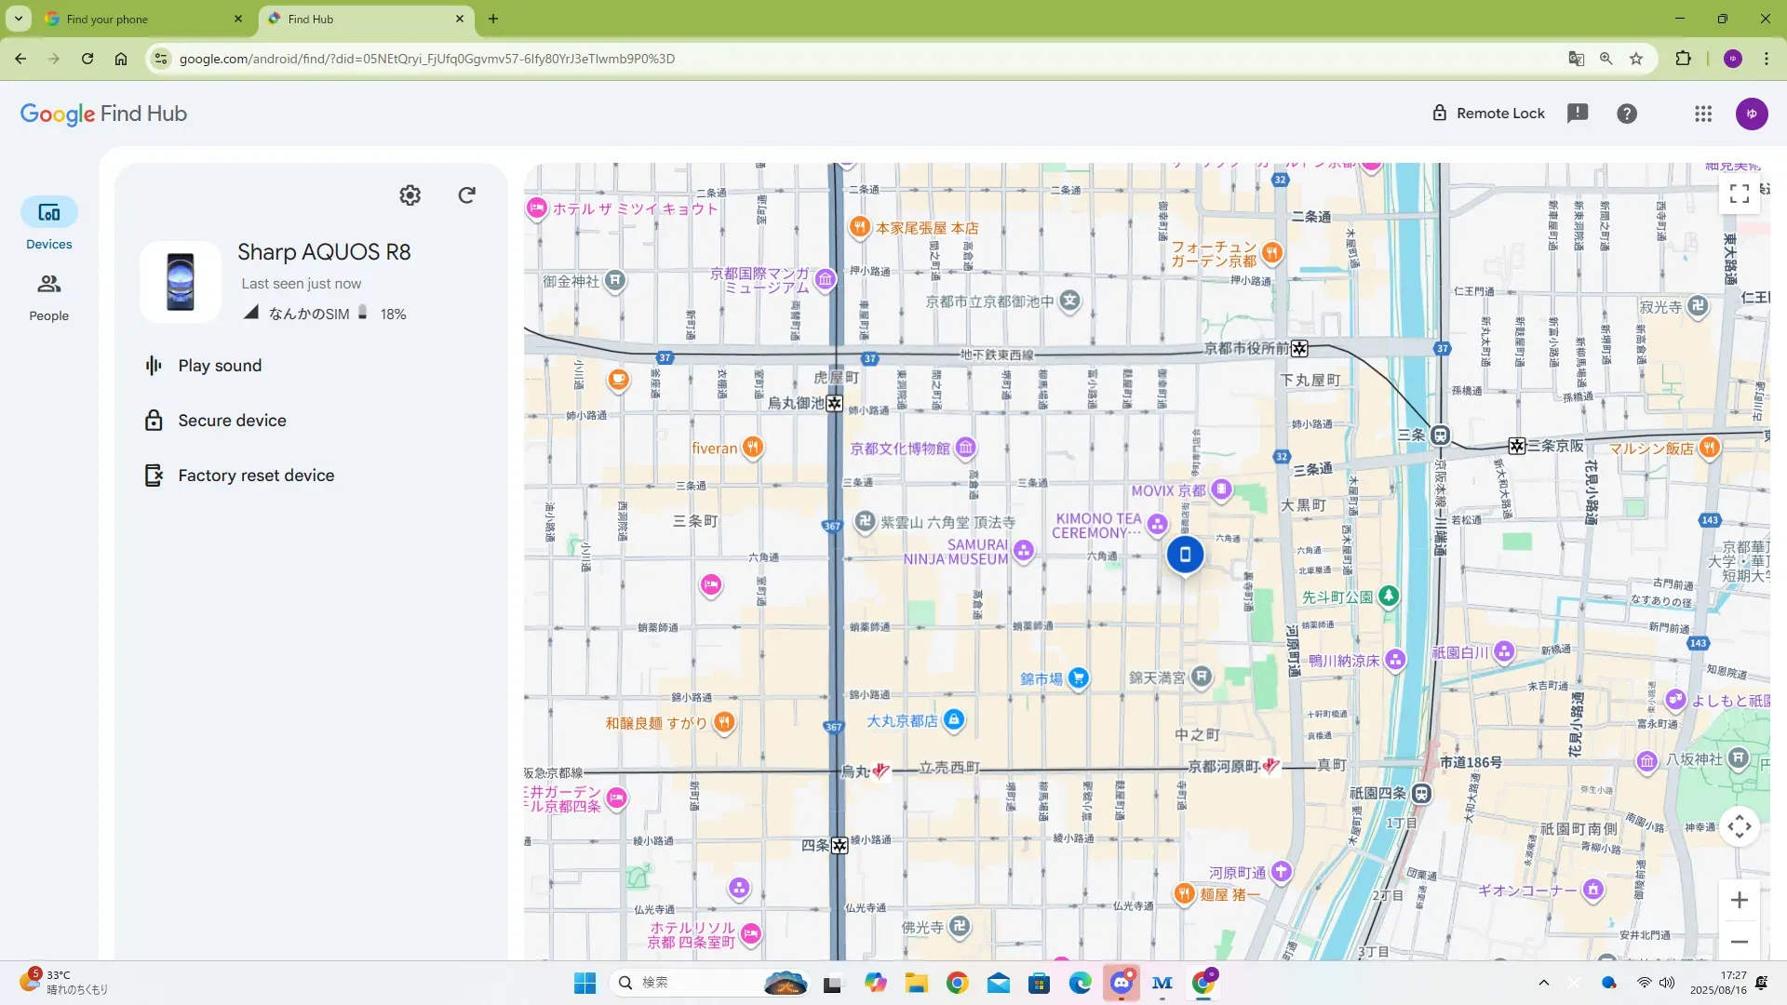Open device settings gear icon
The height and width of the screenshot is (1005, 1787).
click(x=410, y=195)
